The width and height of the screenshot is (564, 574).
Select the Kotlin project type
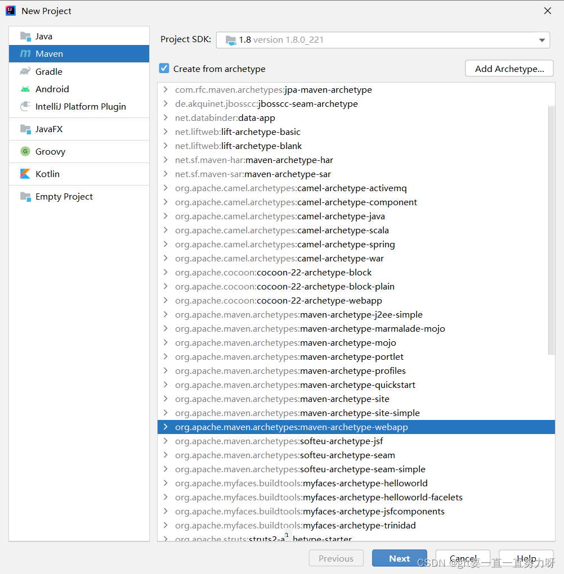pos(79,174)
